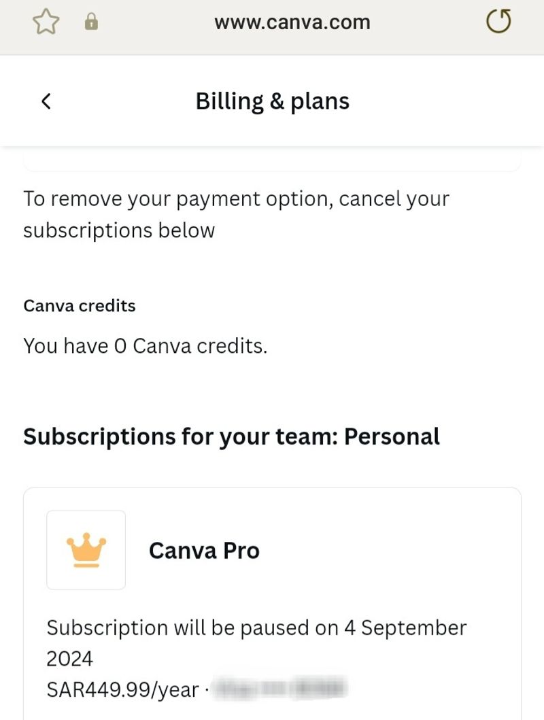
Task: Bookmark the page with the star icon
Action: click(x=46, y=22)
